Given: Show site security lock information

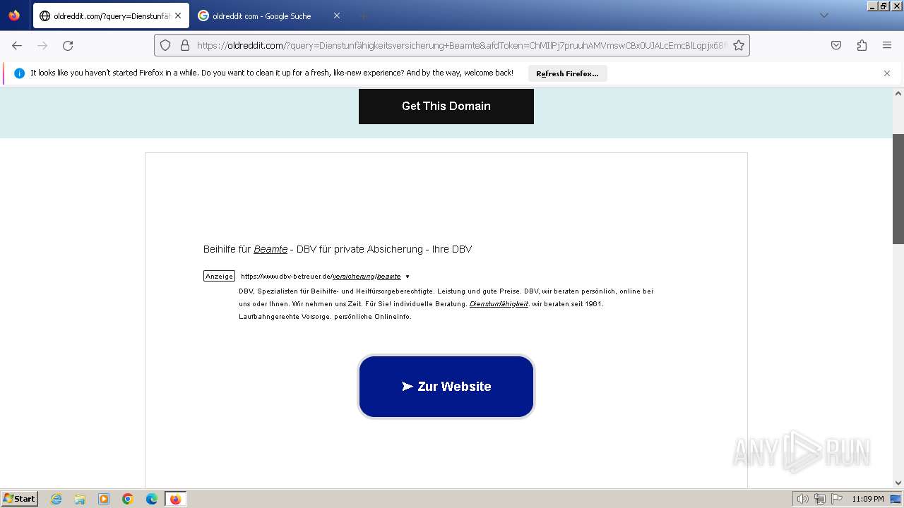Looking at the screenshot, I should (x=185, y=45).
